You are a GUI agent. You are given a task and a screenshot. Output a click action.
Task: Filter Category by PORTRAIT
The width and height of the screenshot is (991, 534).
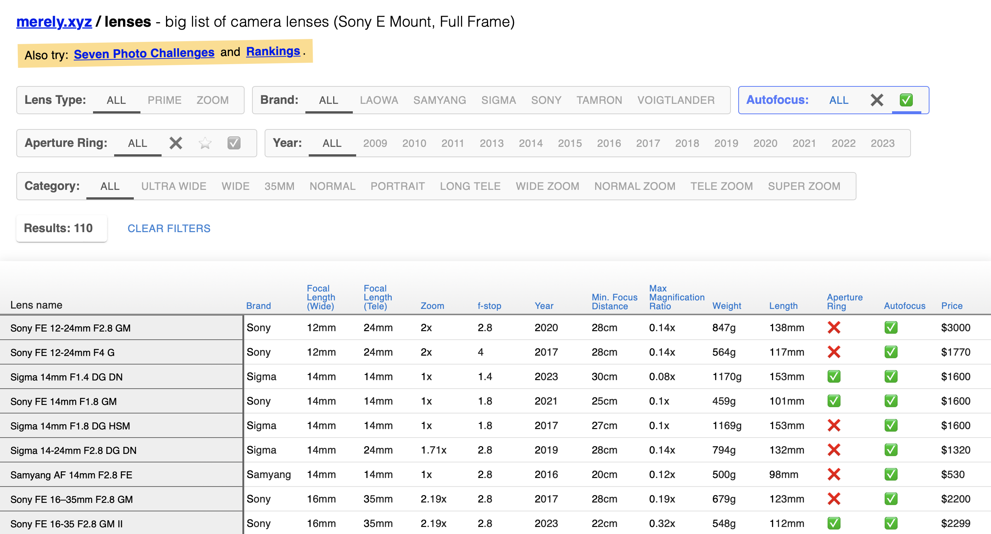coord(398,186)
